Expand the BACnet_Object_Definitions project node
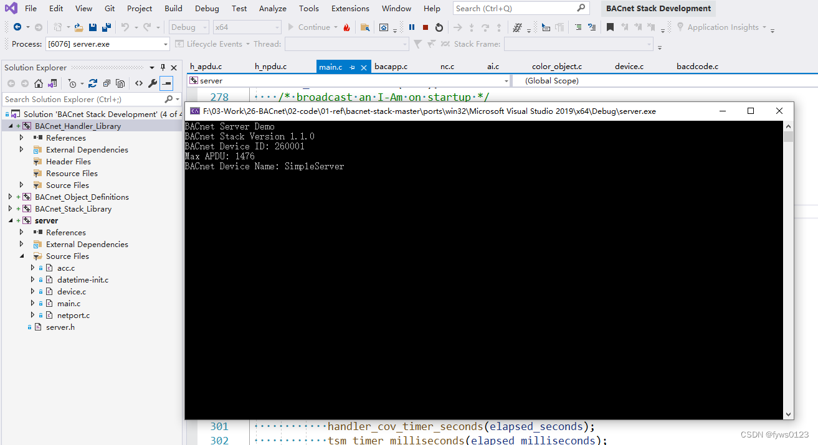 pyautogui.click(x=10, y=197)
